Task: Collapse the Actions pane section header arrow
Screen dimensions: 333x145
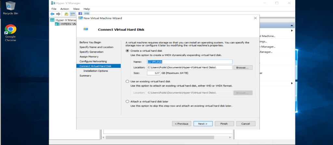Action: pos(292,26)
